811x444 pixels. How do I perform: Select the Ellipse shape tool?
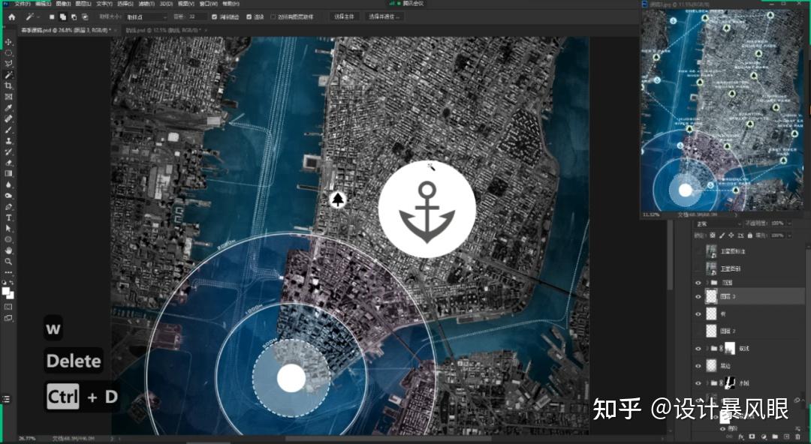coord(8,239)
